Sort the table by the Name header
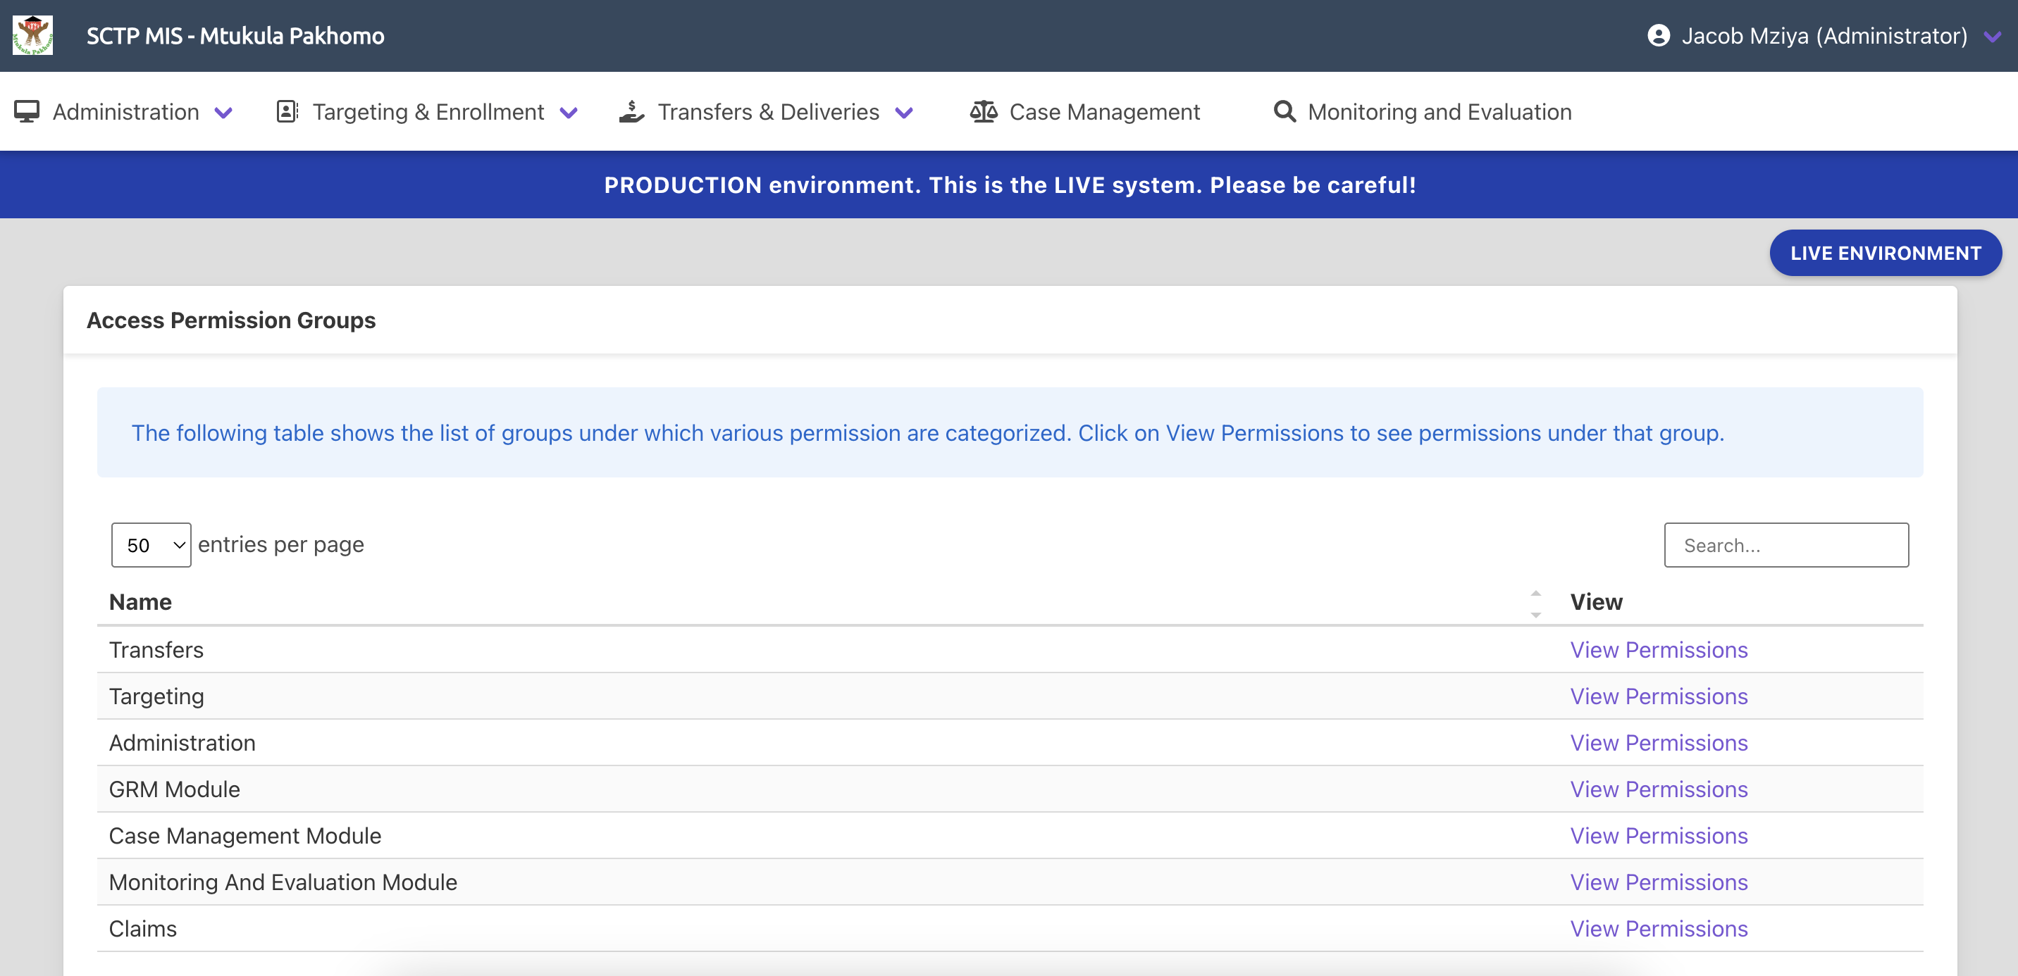This screenshot has width=2018, height=976. click(x=141, y=602)
